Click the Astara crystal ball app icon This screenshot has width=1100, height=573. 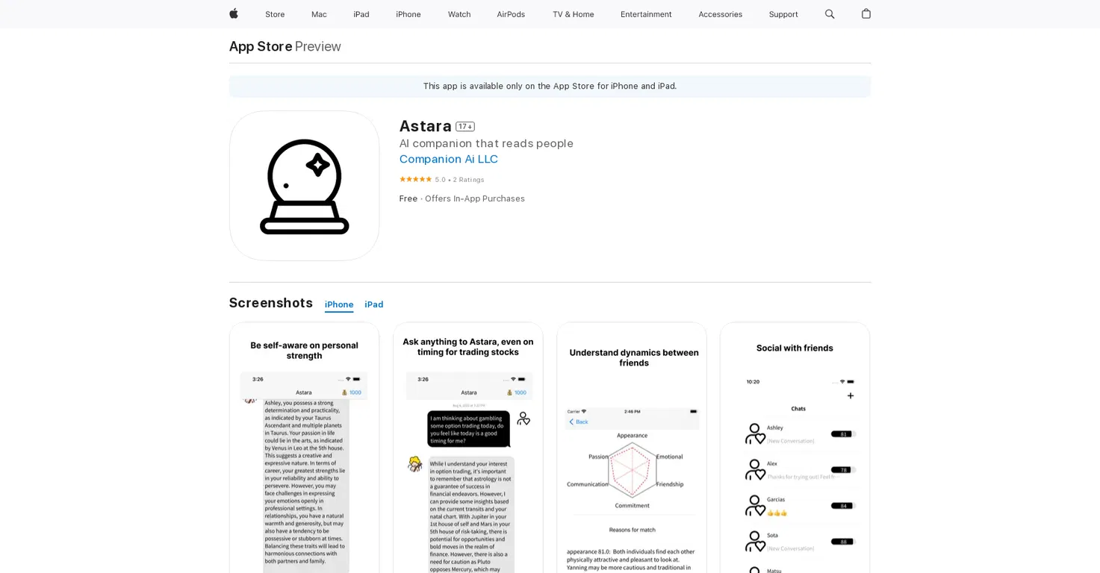pyautogui.click(x=304, y=186)
